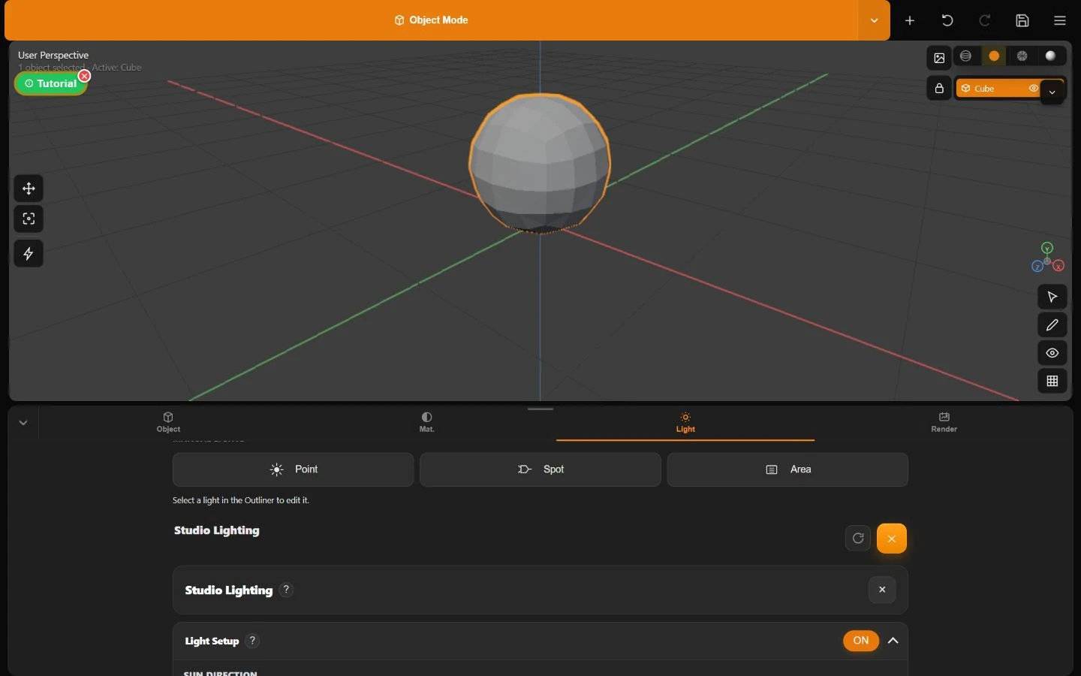This screenshot has width=1081, height=676.
Task: Switch to rendered shading sphere
Action: [1051, 56]
